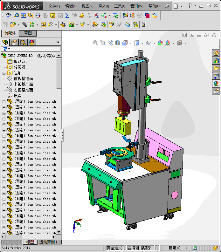Click the Reference Geometry icon
Viewport: 221px width, 252px height.
[x=83, y=24]
